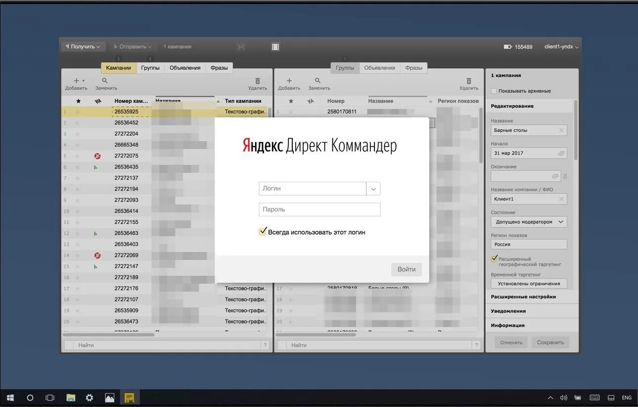Open the Windows Start menu
The height and width of the screenshot is (407, 638).
click(x=10, y=398)
